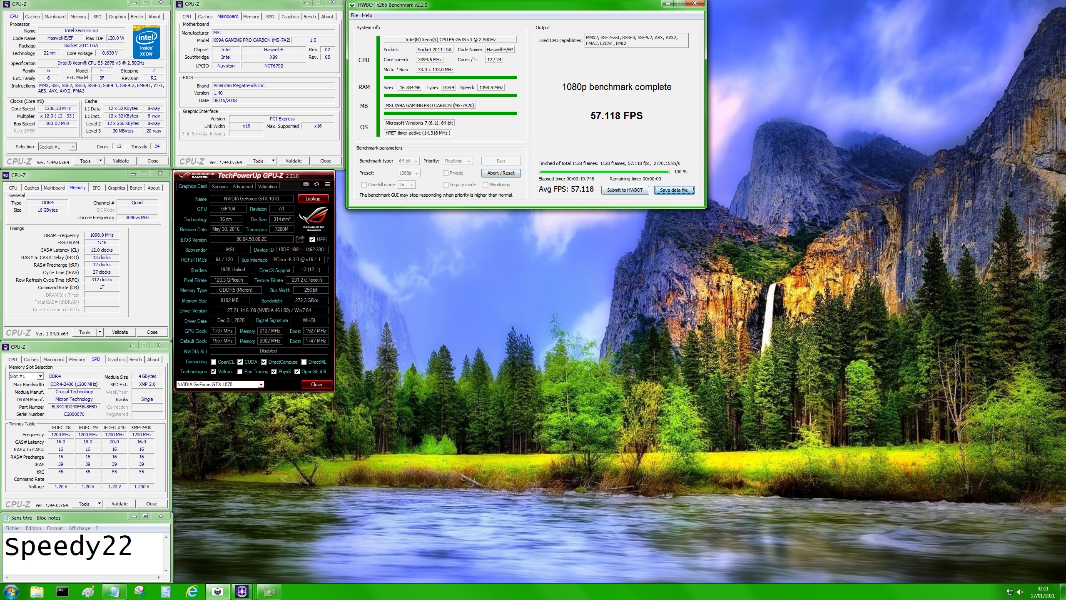Launch Internet Explorer from the taskbar
This screenshot has height=600, width=1066.
(192, 591)
